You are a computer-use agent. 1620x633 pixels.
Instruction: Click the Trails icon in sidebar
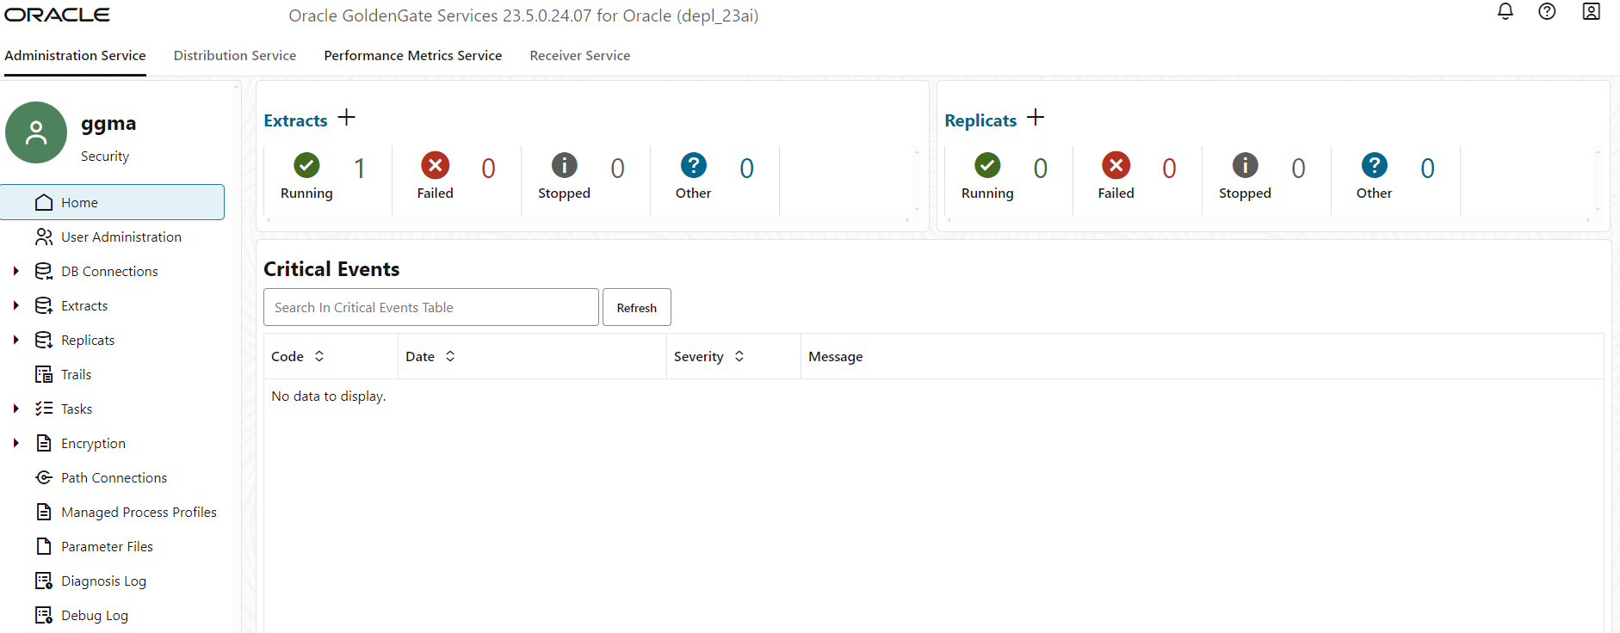pos(44,374)
